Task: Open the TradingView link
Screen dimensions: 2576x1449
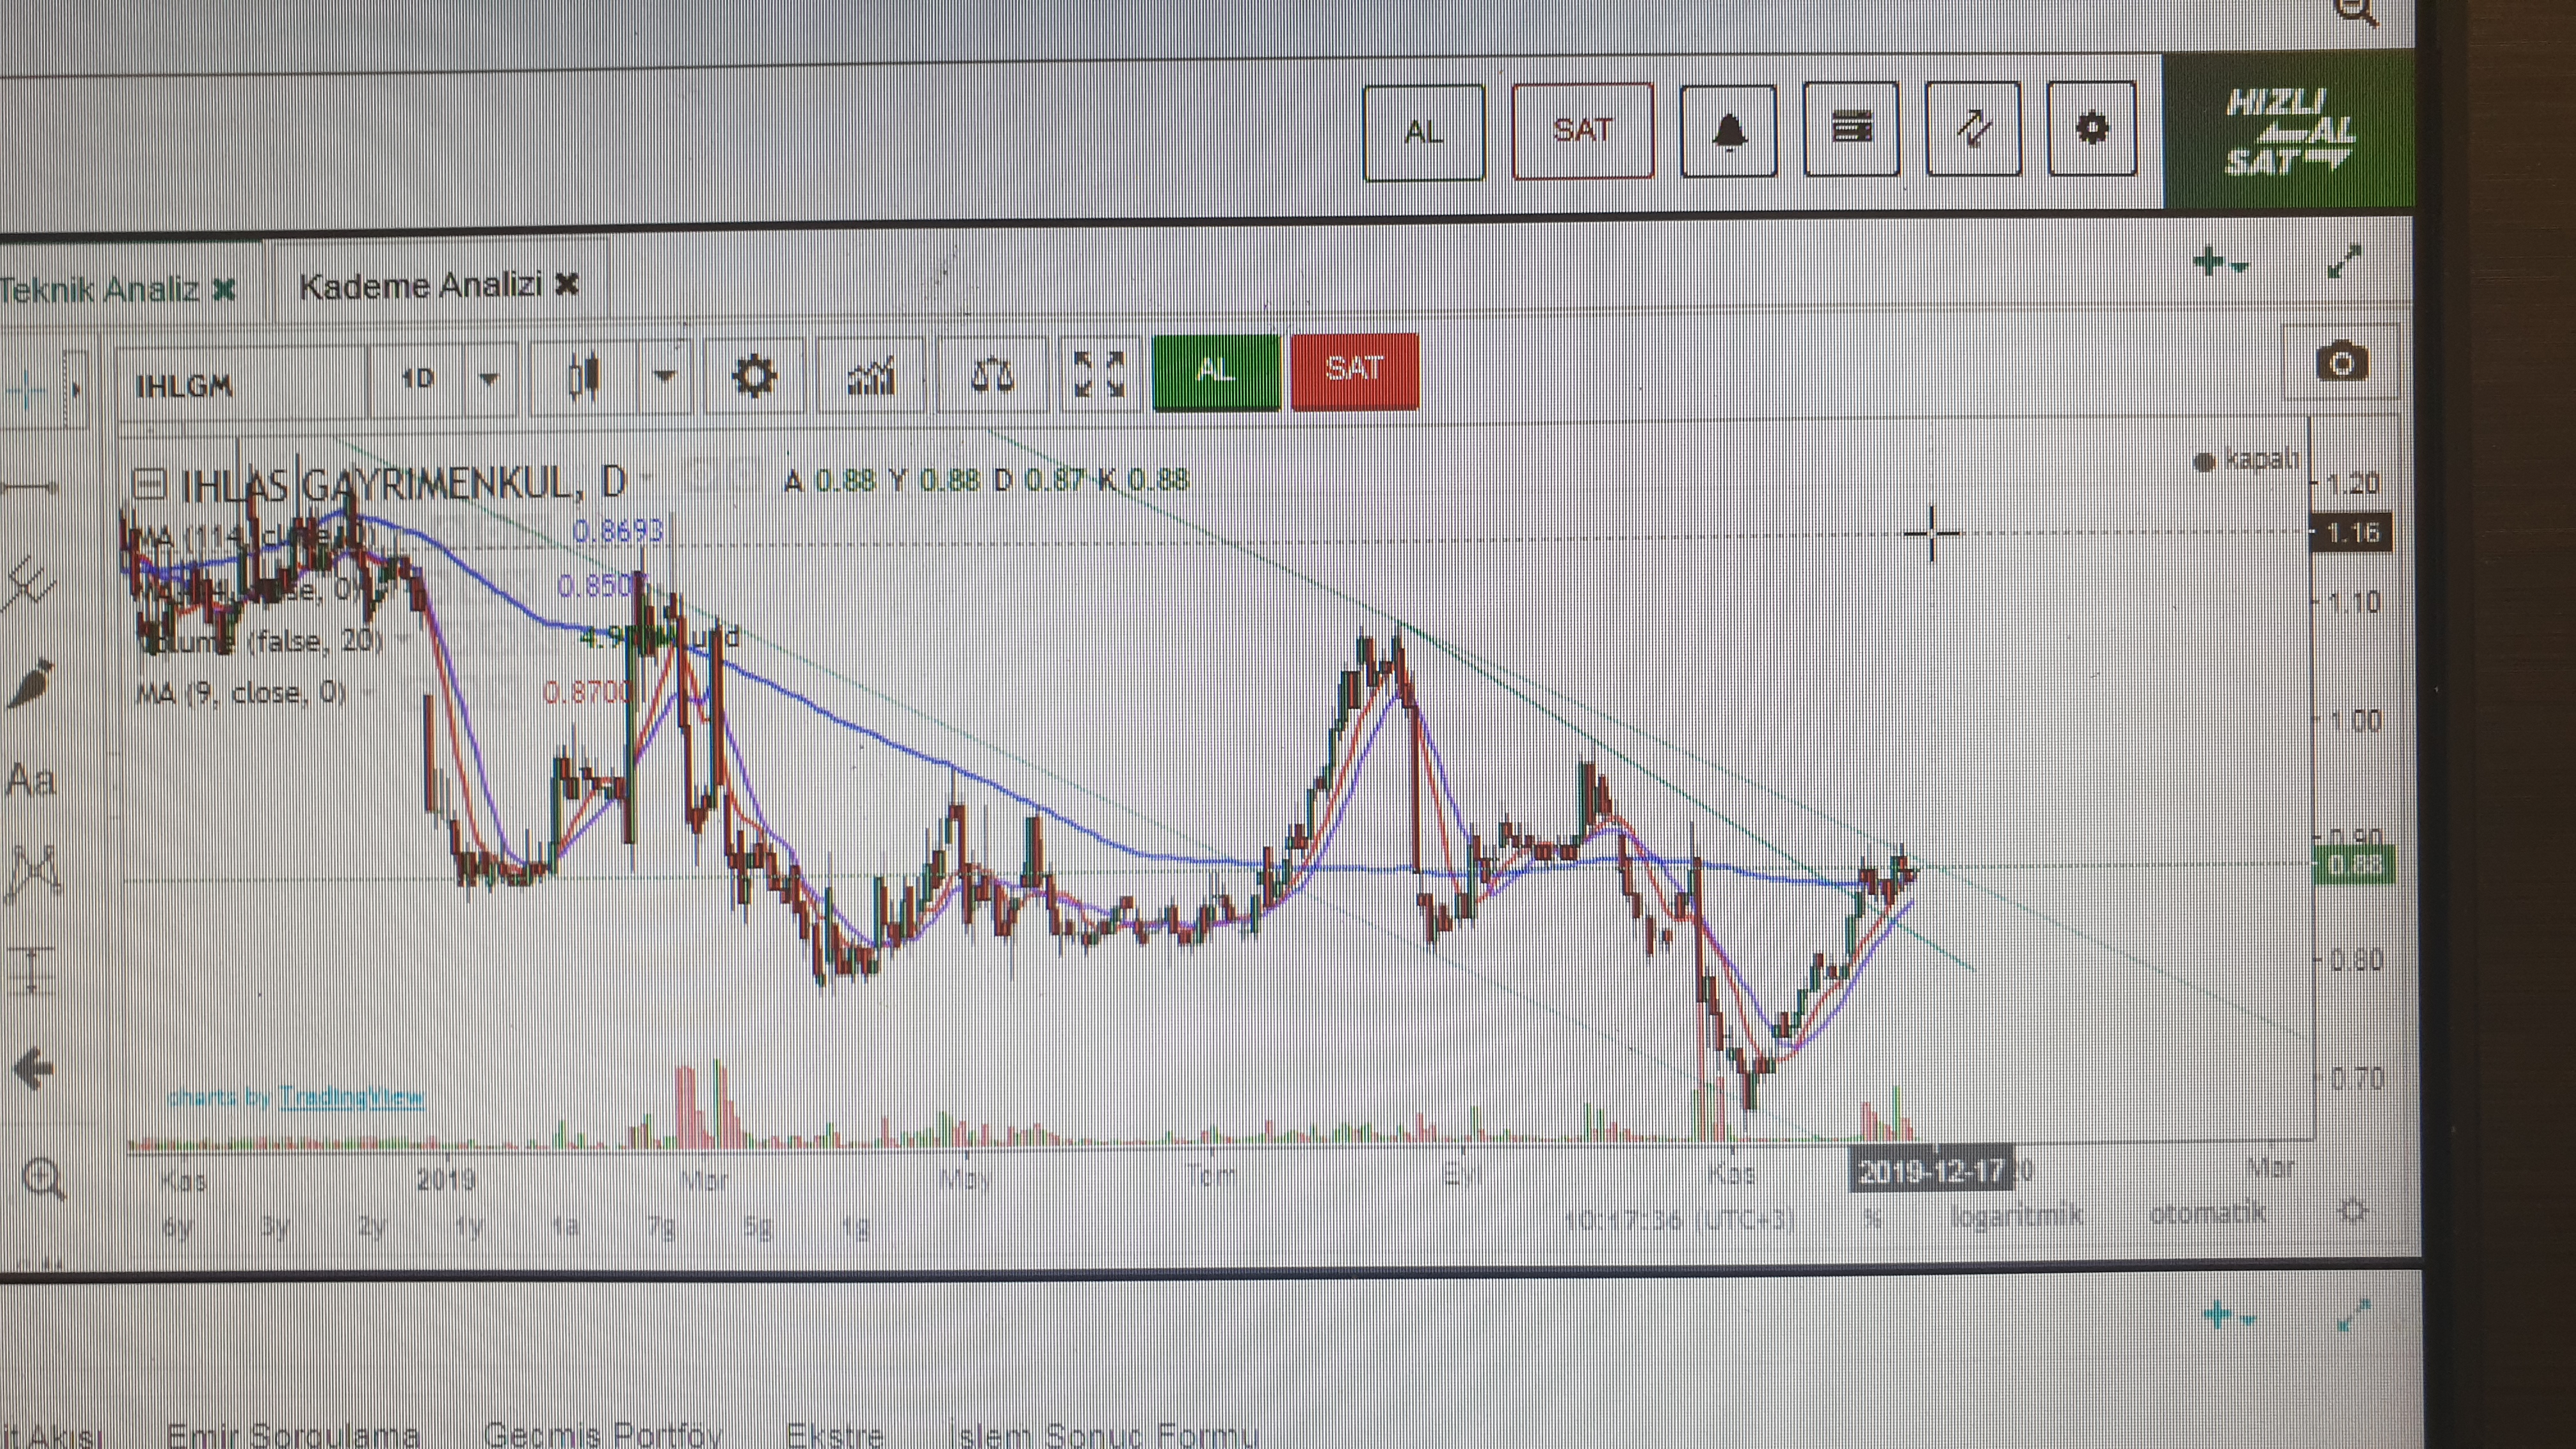Action: [x=351, y=1099]
